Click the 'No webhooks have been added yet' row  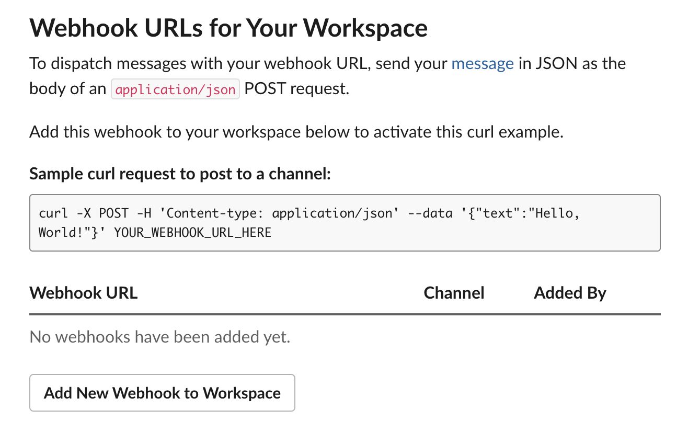click(x=159, y=337)
